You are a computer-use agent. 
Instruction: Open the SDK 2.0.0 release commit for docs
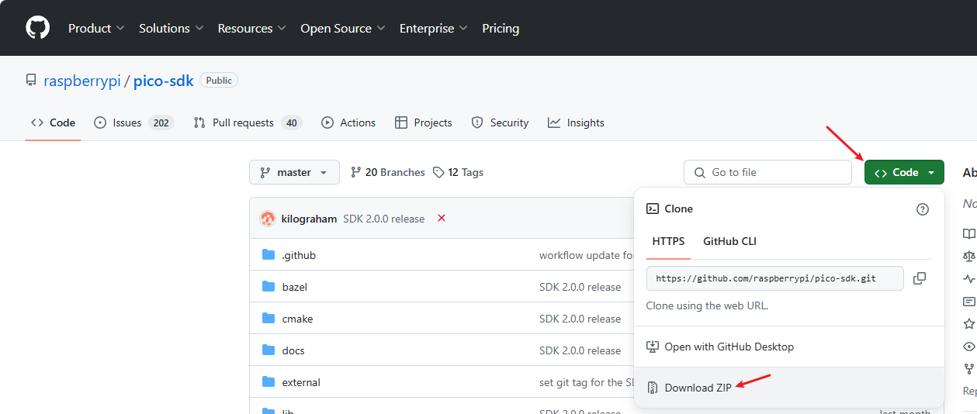(580, 350)
